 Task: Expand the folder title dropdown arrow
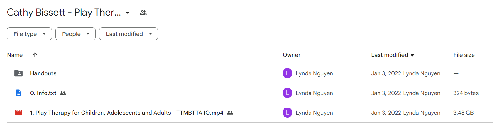pos(128,13)
